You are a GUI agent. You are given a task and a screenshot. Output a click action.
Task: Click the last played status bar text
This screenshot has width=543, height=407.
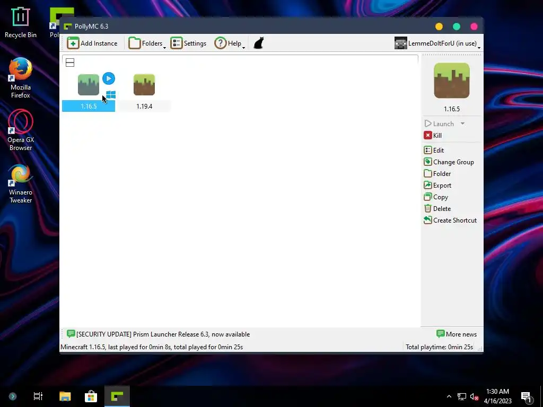click(152, 347)
